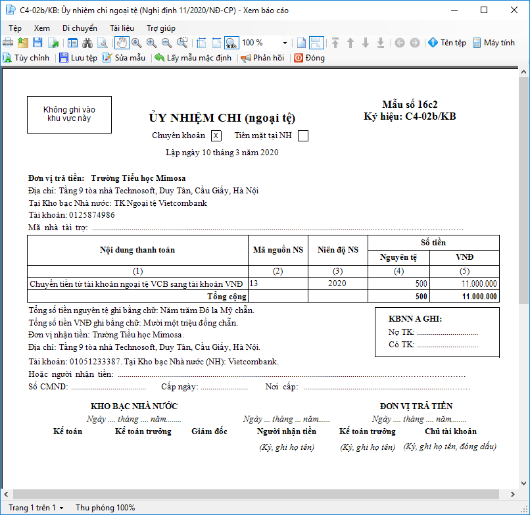Click the title ỦY NHIỆM CHI (ngoại tệ)
The height and width of the screenshot is (515, 530).
[x=222, y=118]
